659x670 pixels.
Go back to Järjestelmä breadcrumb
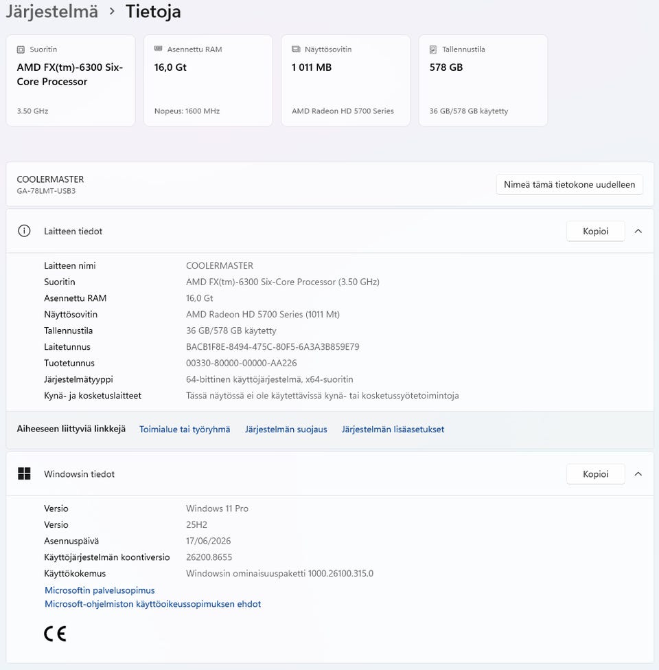click(x=51, y=12)
